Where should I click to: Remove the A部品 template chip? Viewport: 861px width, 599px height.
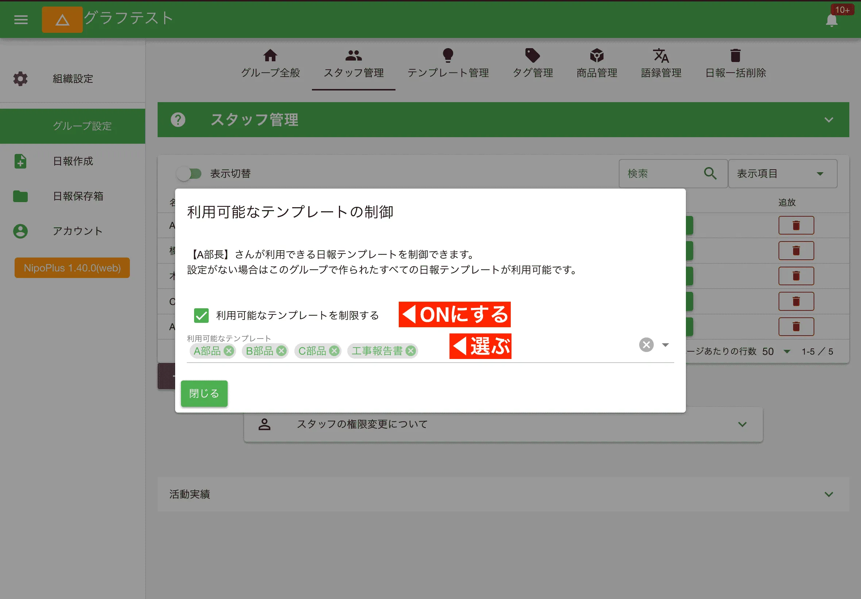tap(229, 351)
